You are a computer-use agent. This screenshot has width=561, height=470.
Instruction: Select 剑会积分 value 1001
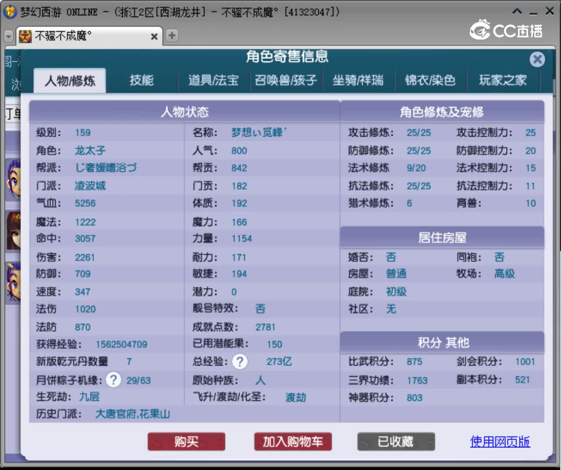(525, 362)
